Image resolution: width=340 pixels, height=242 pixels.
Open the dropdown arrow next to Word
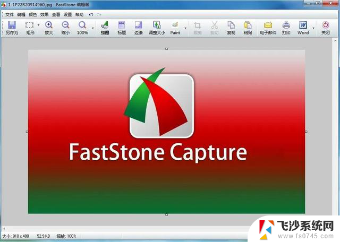tap(313, 28)
